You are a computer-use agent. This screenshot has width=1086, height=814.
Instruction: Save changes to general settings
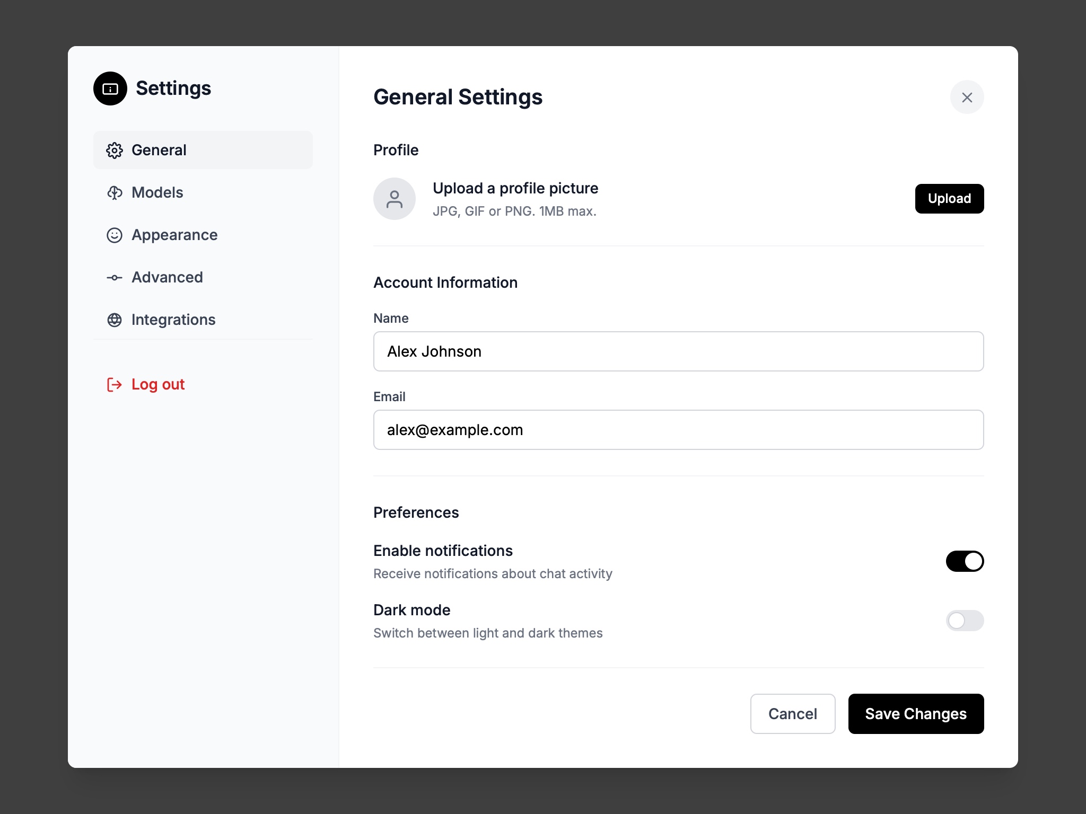pos(916,714)
